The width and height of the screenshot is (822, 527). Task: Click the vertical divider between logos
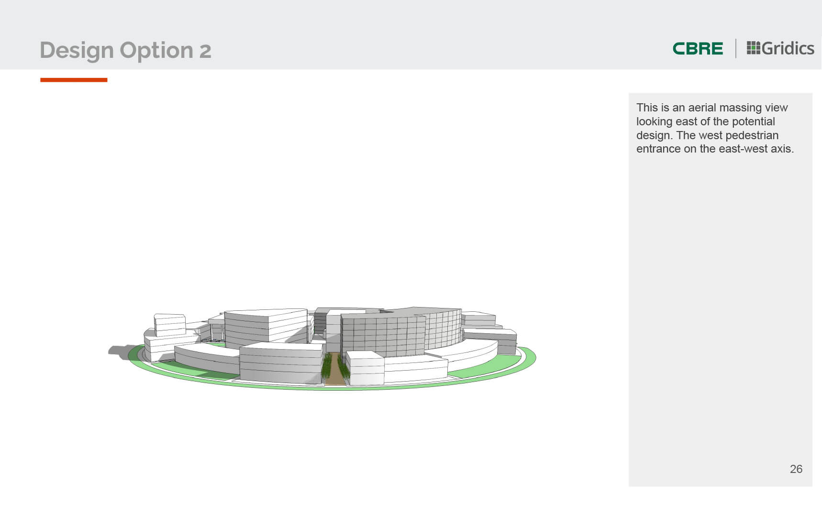click(x=736, y=48)
